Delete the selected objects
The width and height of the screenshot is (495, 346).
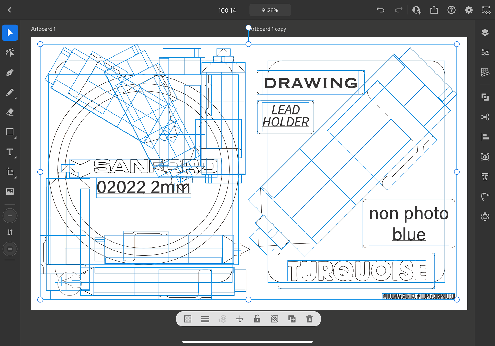pos(309,319)
